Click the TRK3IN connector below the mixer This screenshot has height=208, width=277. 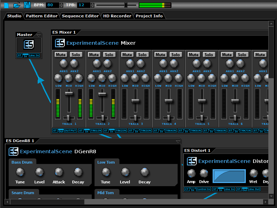(146, 131)
